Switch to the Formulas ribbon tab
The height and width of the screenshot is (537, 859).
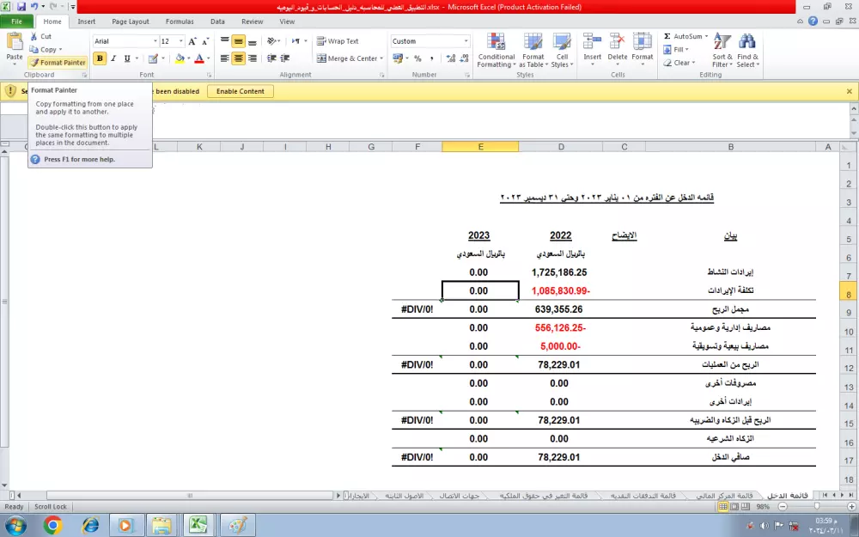[179, 21]
